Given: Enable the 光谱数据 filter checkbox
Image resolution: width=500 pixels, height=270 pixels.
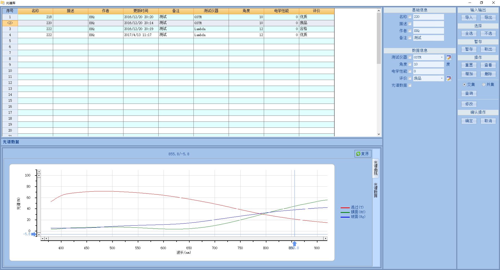Looking at the screenshot, I should (x=410, y=85).
